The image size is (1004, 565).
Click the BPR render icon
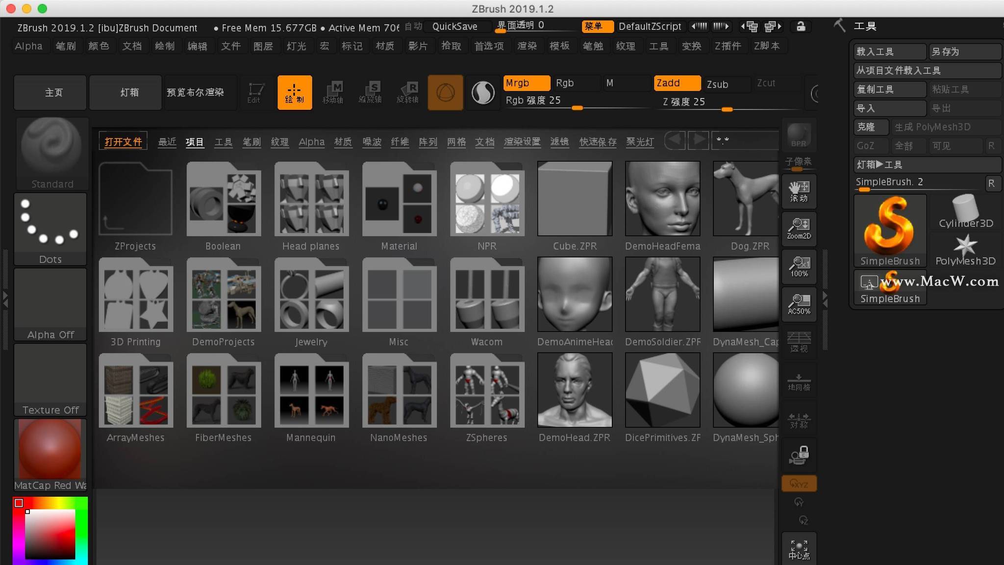point(799,135)
